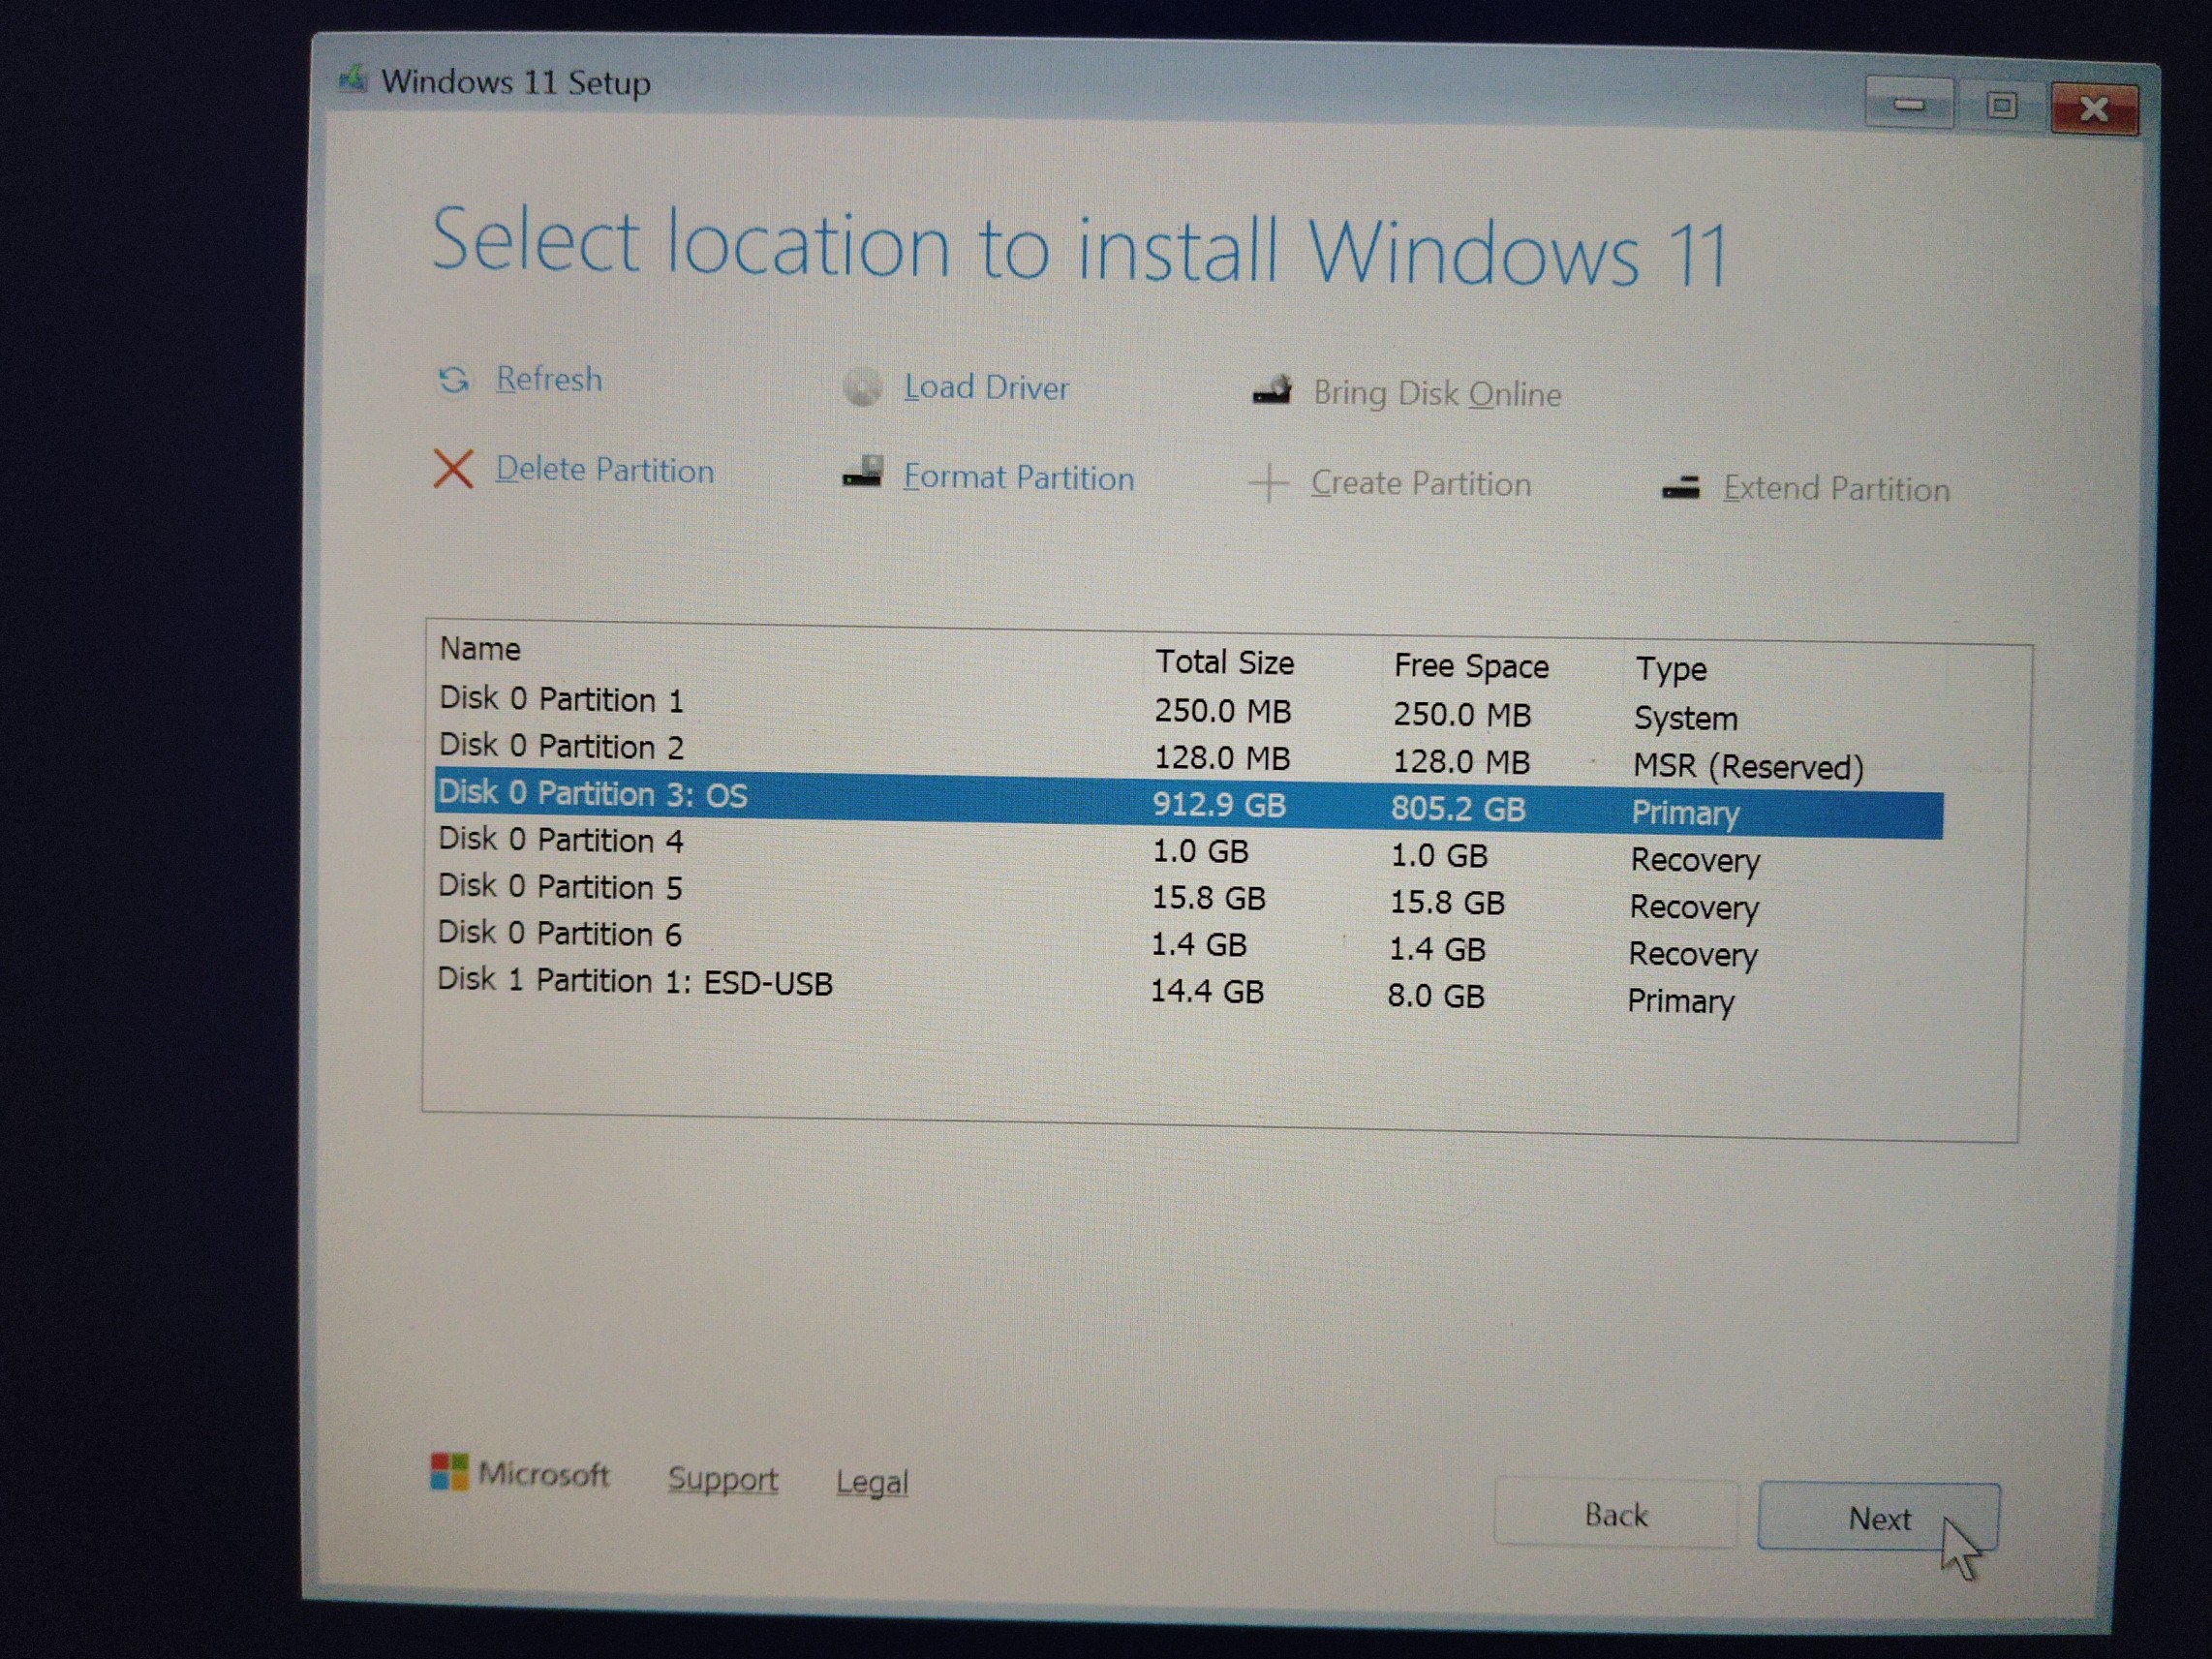Select Disk 0 Partition 3: OS row
This screenshot has width=2212, height=1659.
coord(1188,802)
